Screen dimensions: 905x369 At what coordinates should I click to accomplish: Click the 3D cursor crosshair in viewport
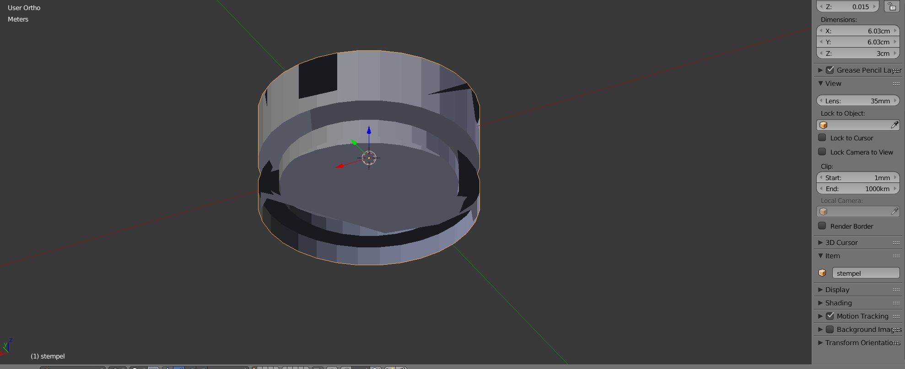tap(369, 158)
